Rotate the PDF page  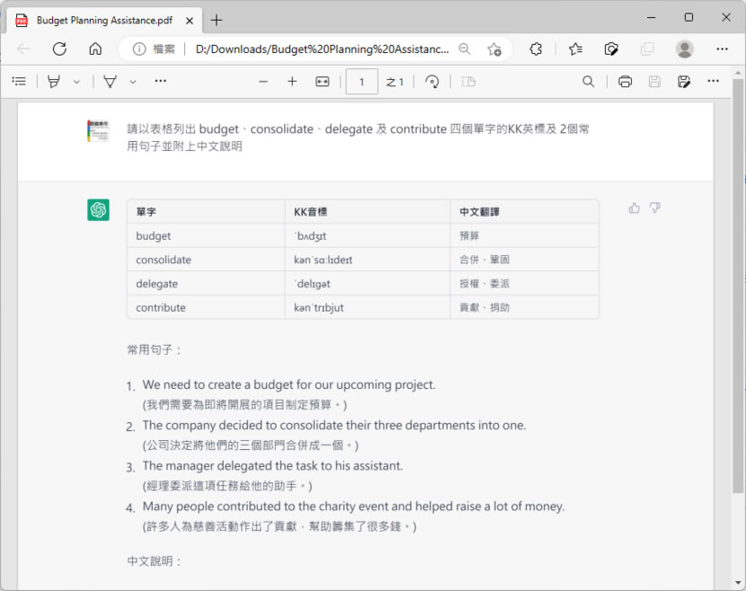[432, 82]
